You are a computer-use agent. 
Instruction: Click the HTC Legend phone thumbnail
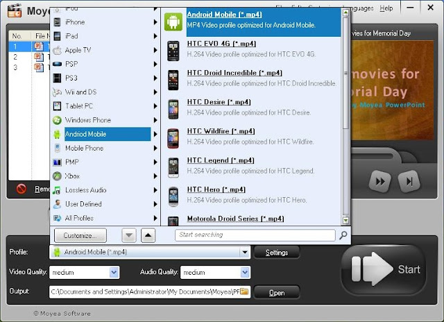[173, 168]
